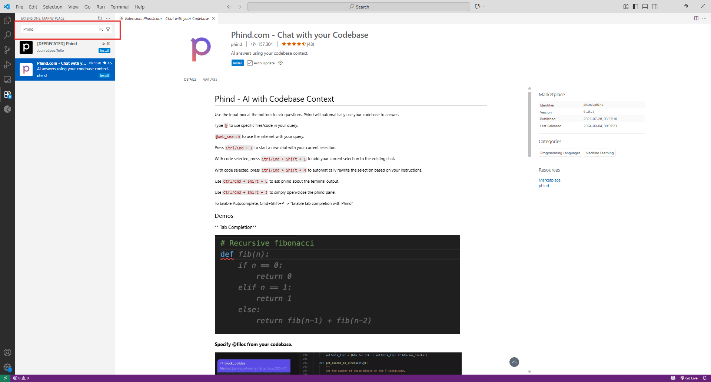Viewport: 711px width, 382px height.
Task: Expand the Copilot chat dropdown arrow
Action: (x=484, y=7)
